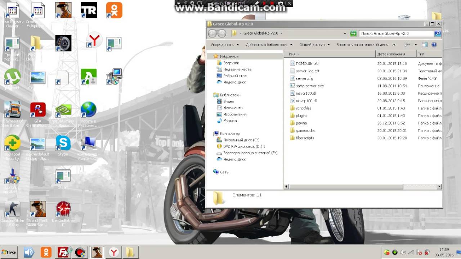Open the Пуск start menu
Image resolution: width=461 pixels, height=259 pixels.
[x=9, y=252]
